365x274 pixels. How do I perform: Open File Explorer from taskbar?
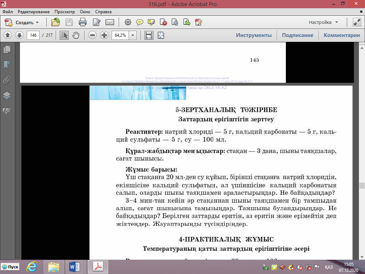tap(53, 267)
